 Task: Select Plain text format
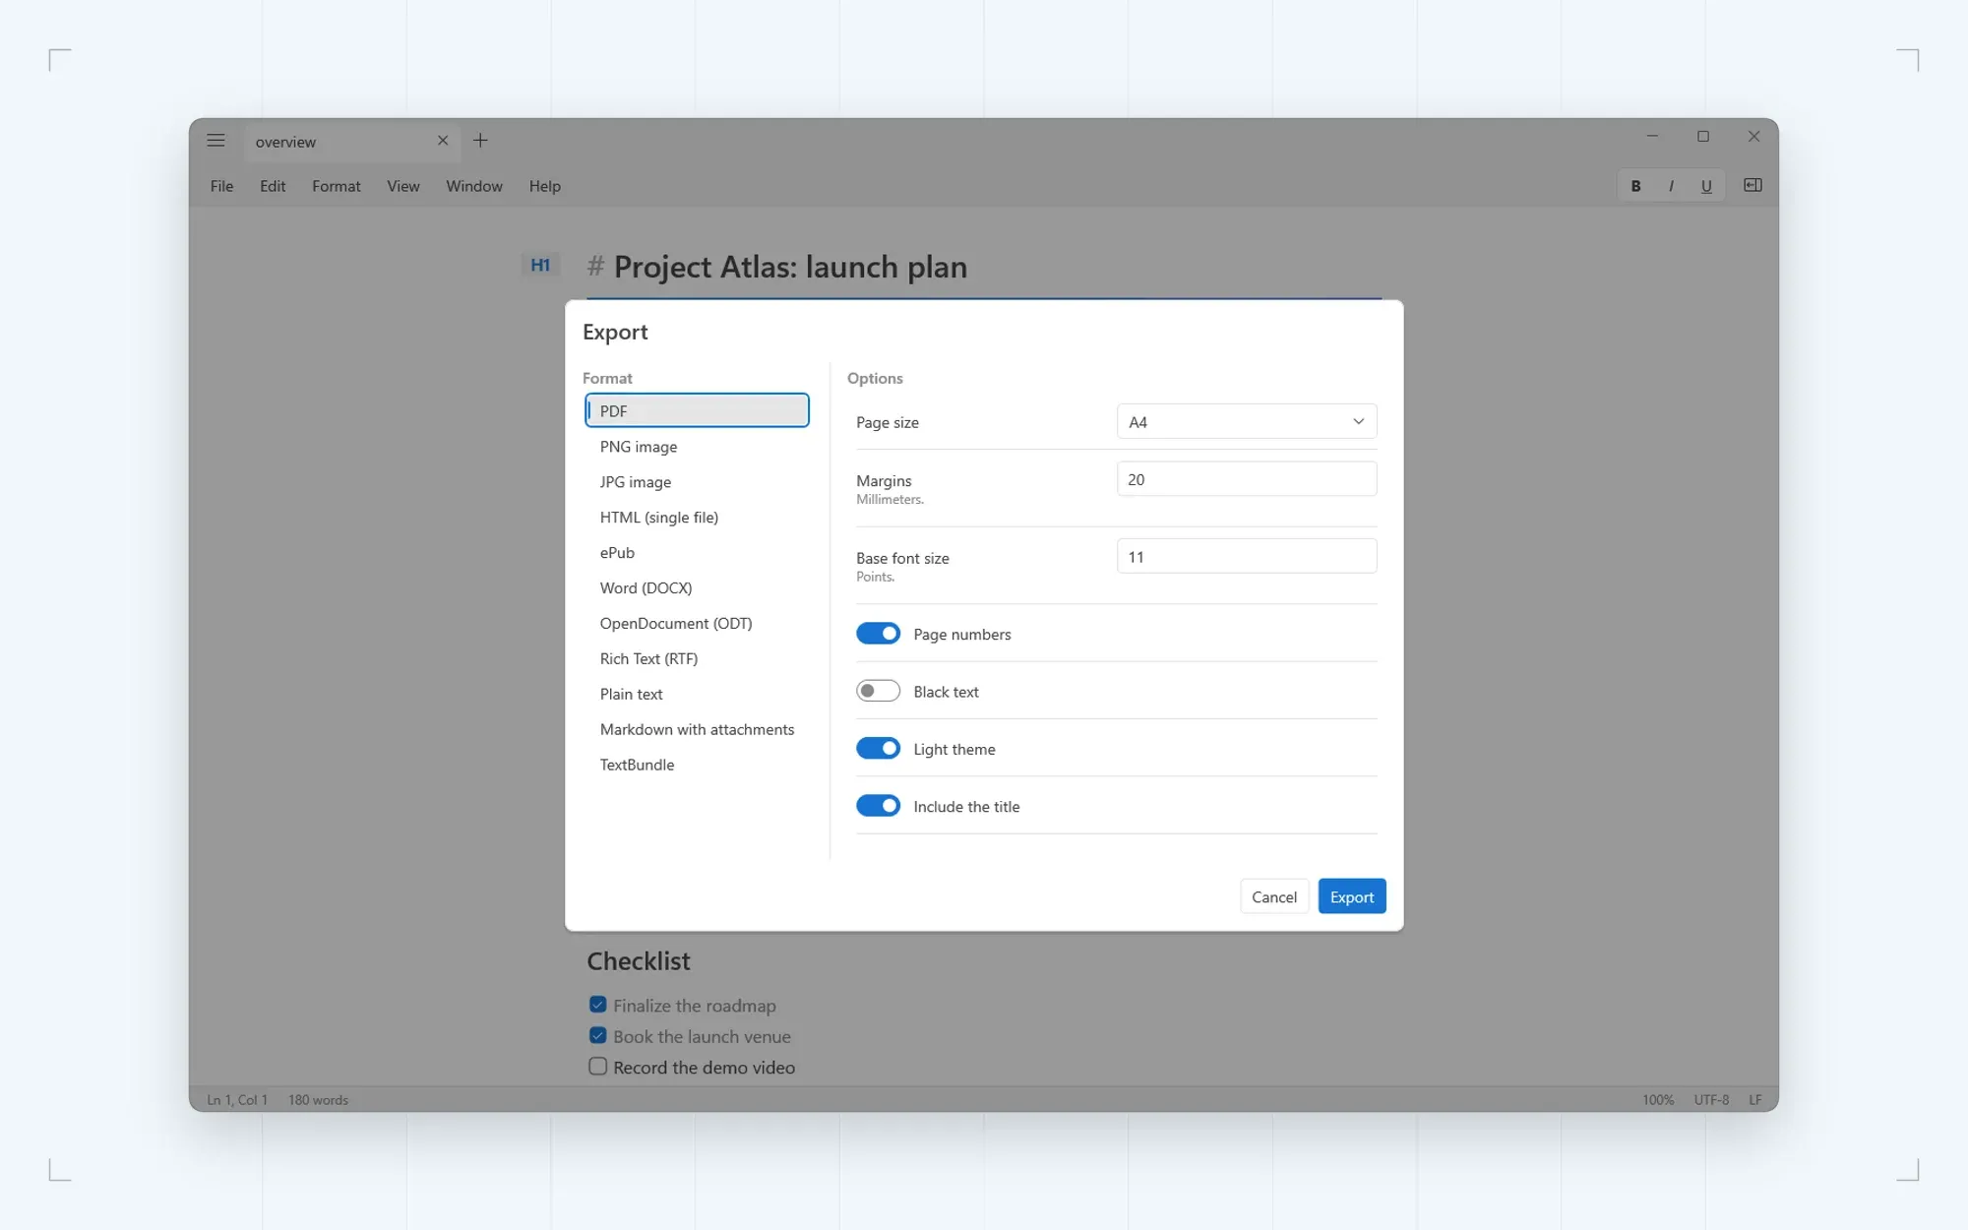[x=697, y=695]
